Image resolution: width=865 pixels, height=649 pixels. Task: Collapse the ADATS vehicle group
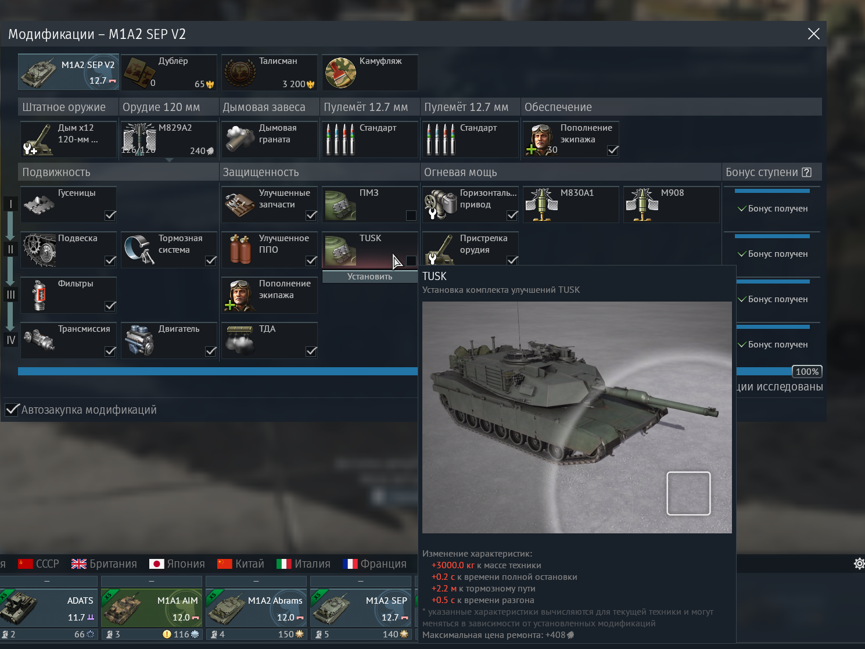(47, 581)
